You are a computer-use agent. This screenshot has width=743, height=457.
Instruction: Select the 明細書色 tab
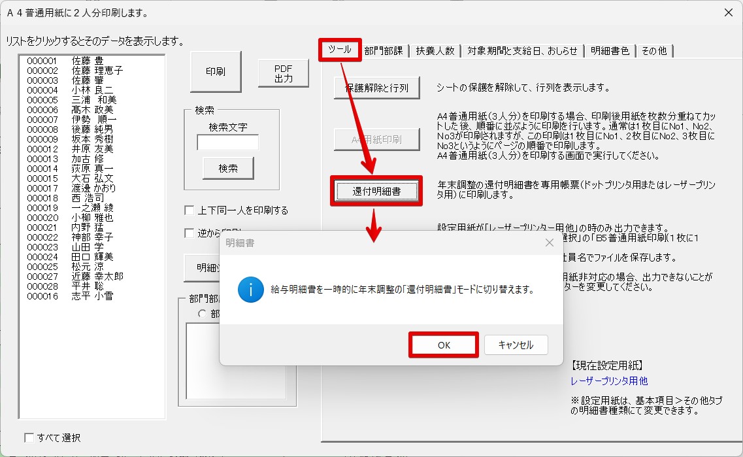point(609,51)
